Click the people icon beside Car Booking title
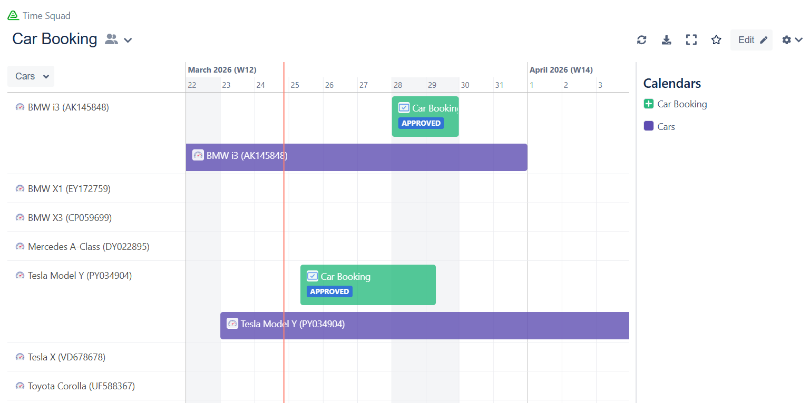Viewport: 810px width, 403px height. point(111,39)
